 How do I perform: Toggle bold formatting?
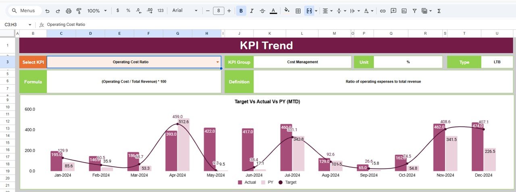[241, 11]
